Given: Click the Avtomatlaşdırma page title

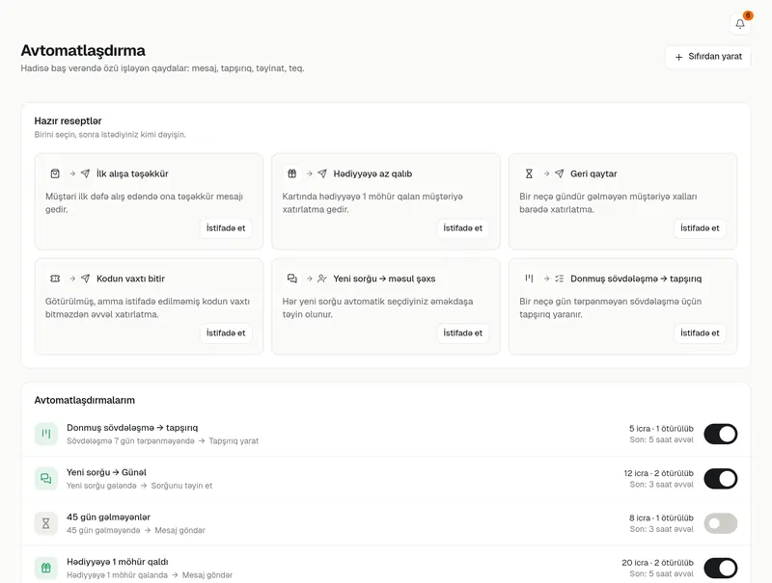Looking at the screenshot, I should (83, 51).
